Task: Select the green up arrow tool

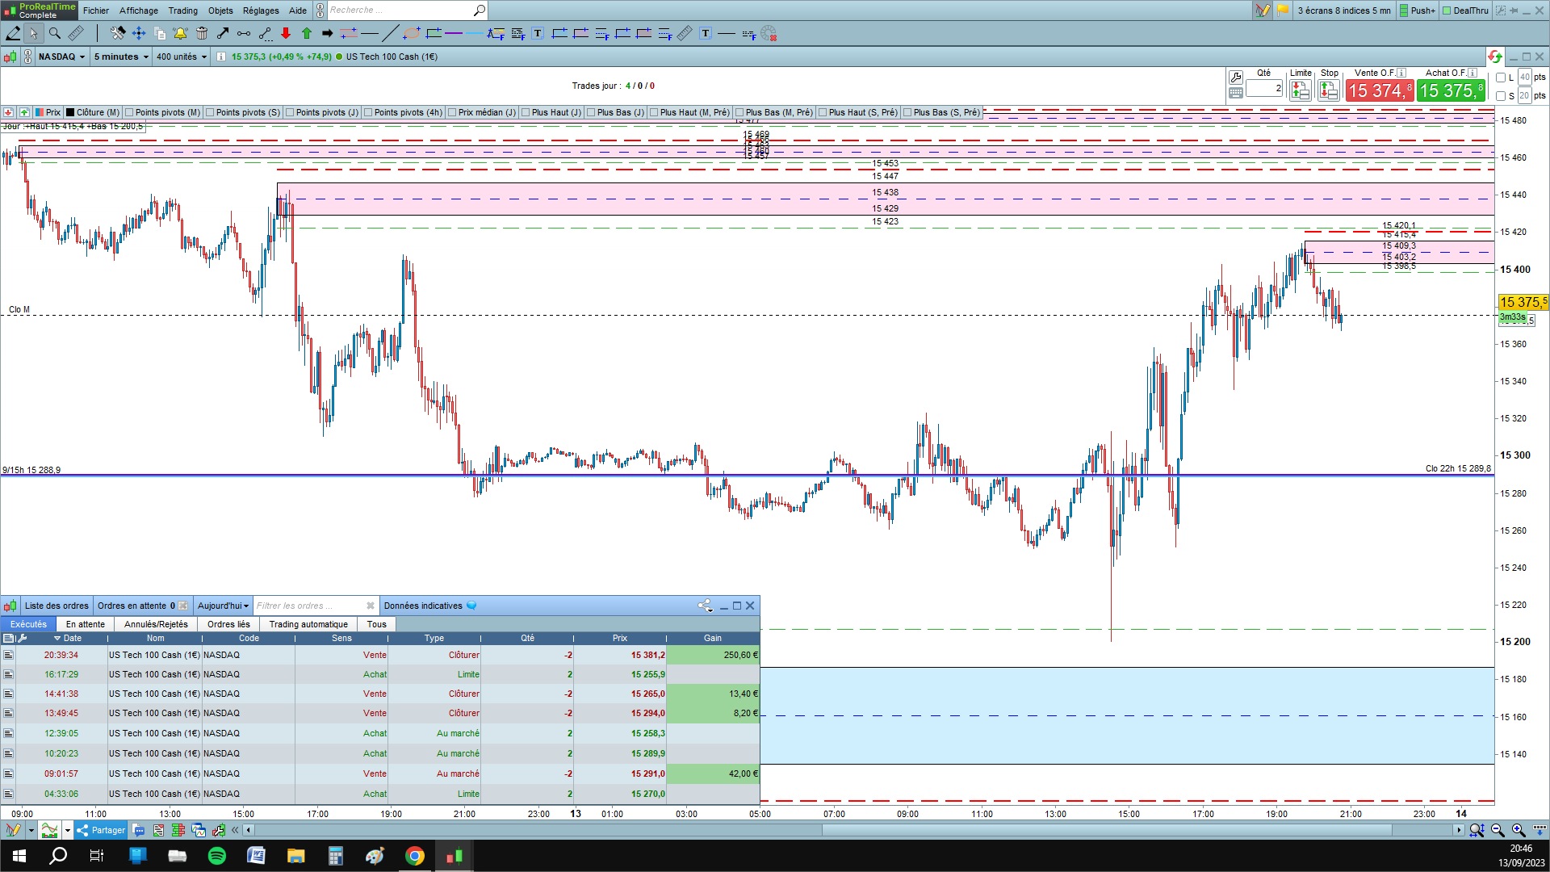Action: [x=307, y=33]
